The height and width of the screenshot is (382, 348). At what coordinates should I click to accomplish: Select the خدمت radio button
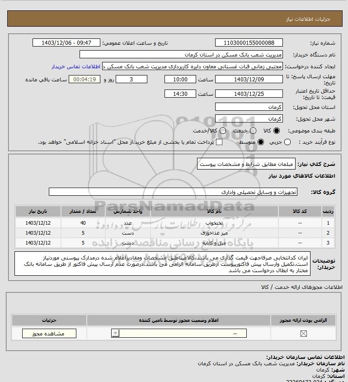[x=253, y=131]
